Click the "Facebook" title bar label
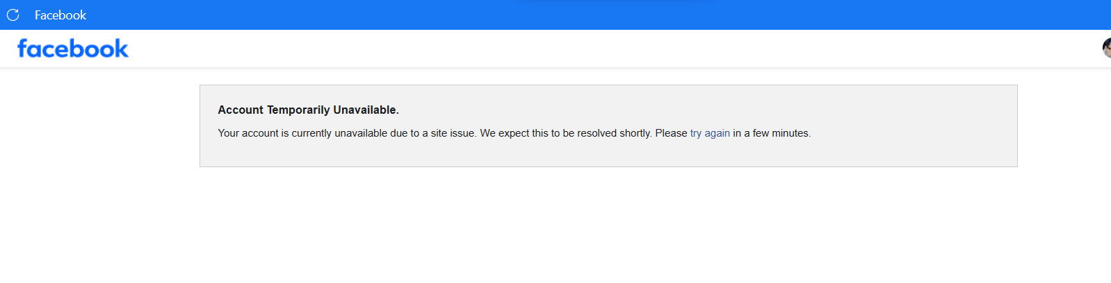Screen dimensions: 1111x283 (60, 15)
